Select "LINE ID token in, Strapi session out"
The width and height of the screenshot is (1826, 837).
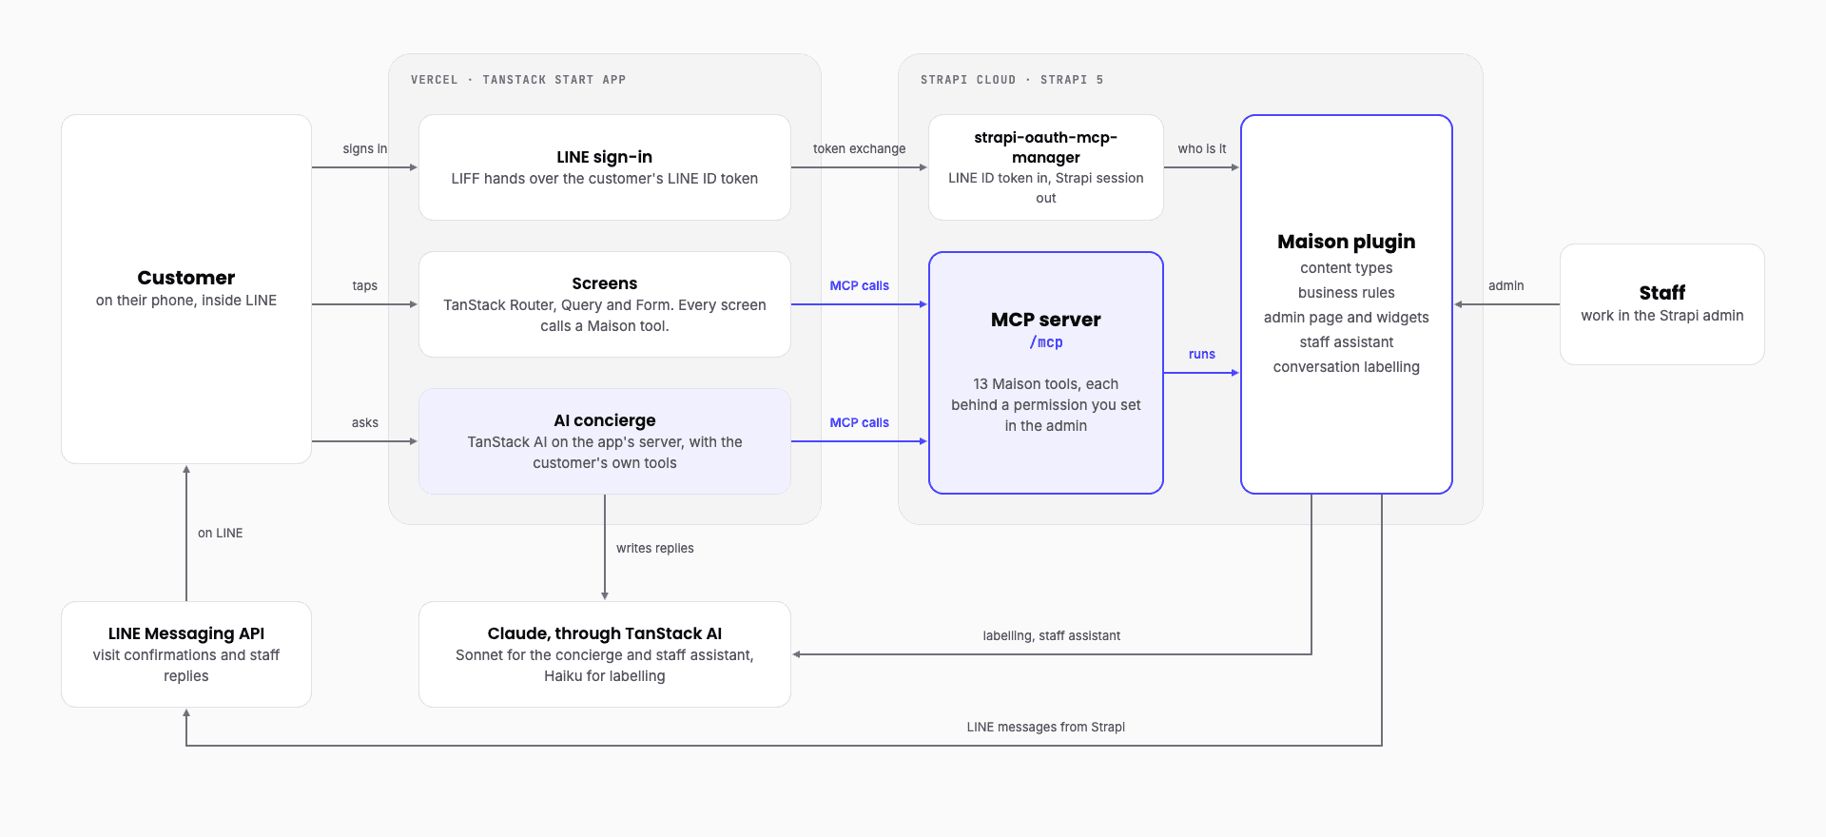tap(1046, 188)
